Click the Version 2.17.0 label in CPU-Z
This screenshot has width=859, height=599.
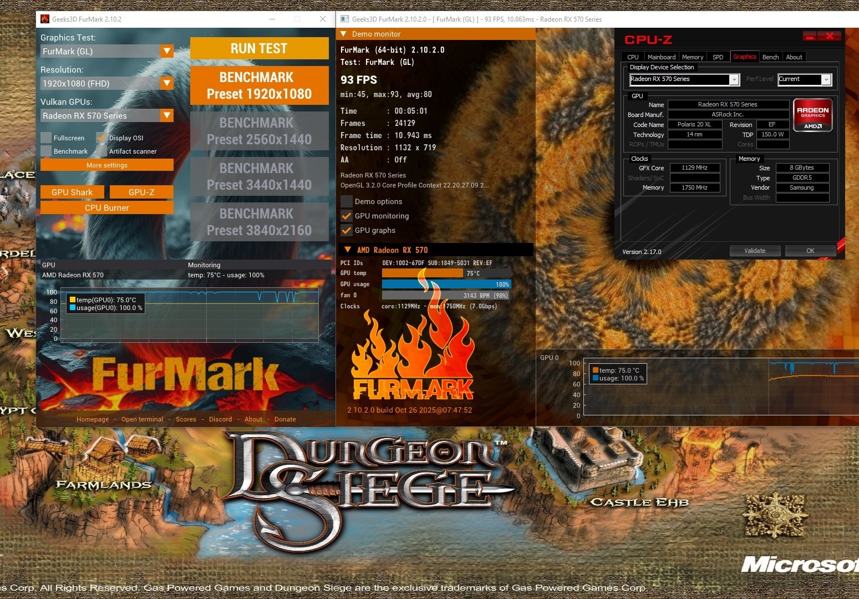(x=642, y=252)
